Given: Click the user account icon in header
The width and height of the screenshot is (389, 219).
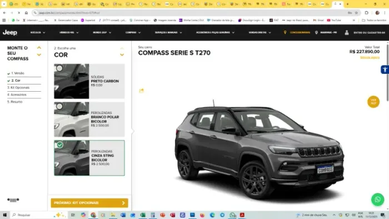Looking at the screenshot, I should 347,32.
